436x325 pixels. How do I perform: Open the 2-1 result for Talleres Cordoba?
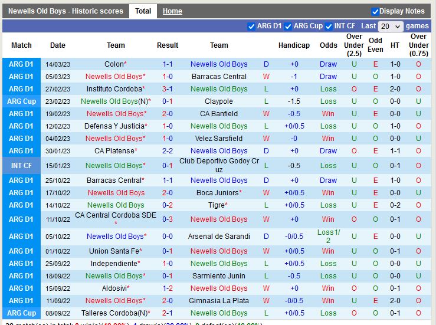click(x=168, y=313)
